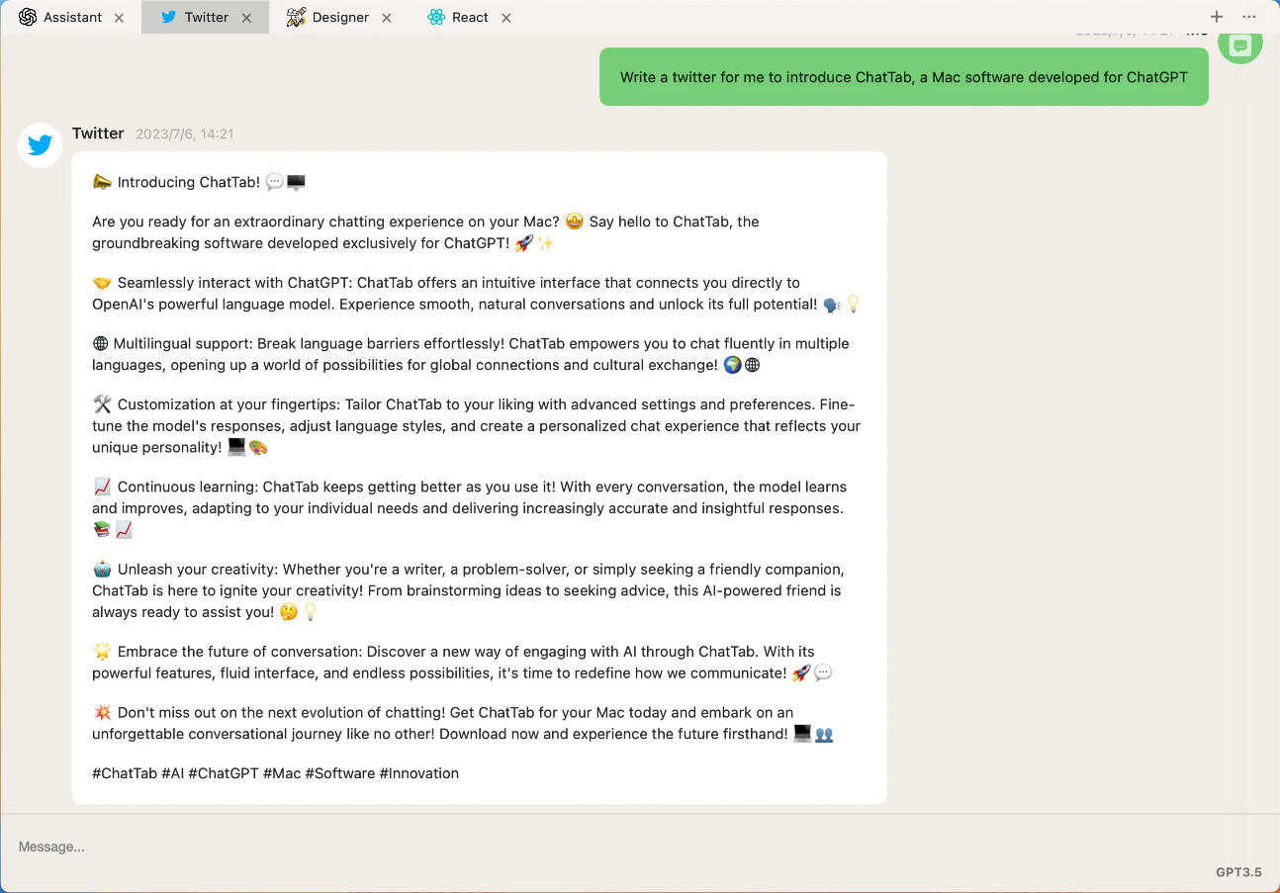Click the Twitter bird avatar beside the reply
Viewport: 1280px width, 893px height.
click(x=41, y=145)
